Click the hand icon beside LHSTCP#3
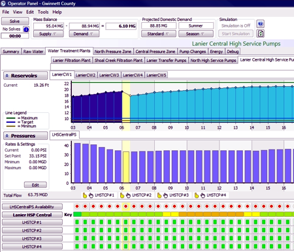 point(165,195)
